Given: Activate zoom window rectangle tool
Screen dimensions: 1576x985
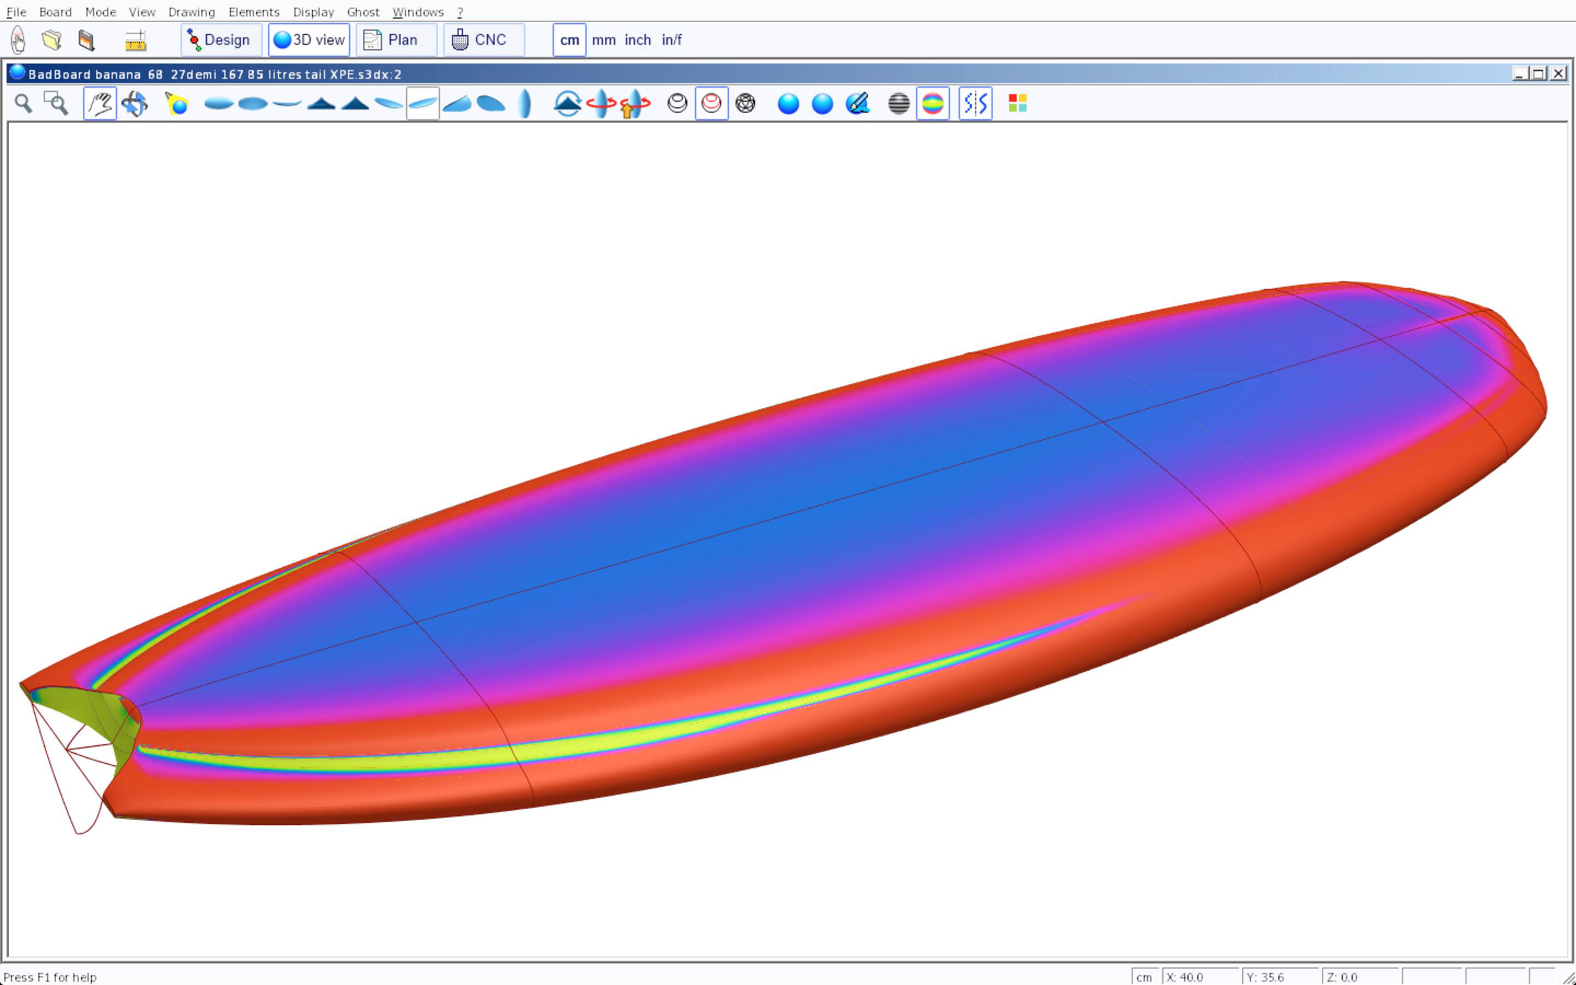Looking at the screenshot, I should [56, 103].
